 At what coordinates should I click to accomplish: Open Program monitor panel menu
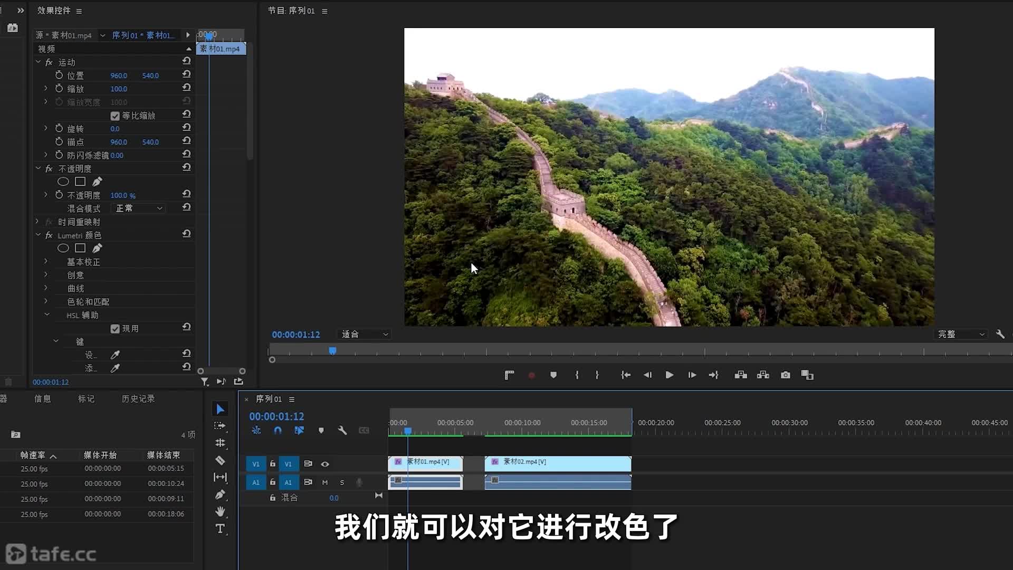[324, 11]
